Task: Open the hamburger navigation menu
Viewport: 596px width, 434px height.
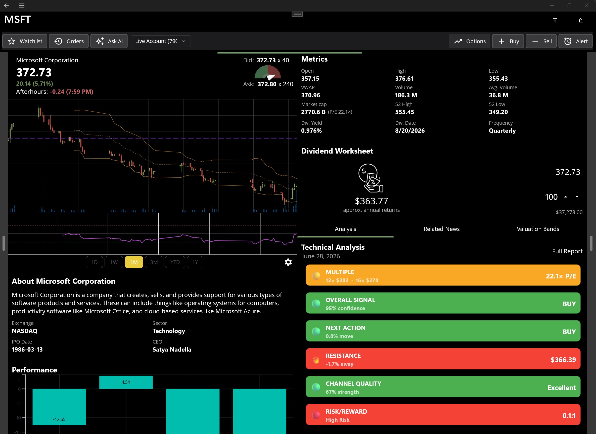Action: (x=22, y=5)
